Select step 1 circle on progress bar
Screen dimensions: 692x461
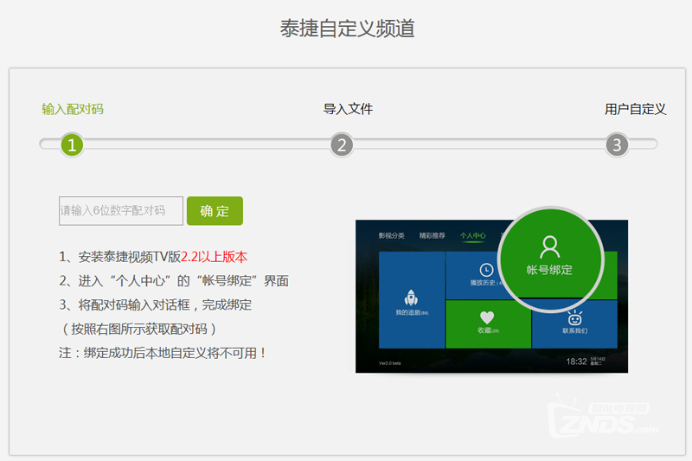72,144
